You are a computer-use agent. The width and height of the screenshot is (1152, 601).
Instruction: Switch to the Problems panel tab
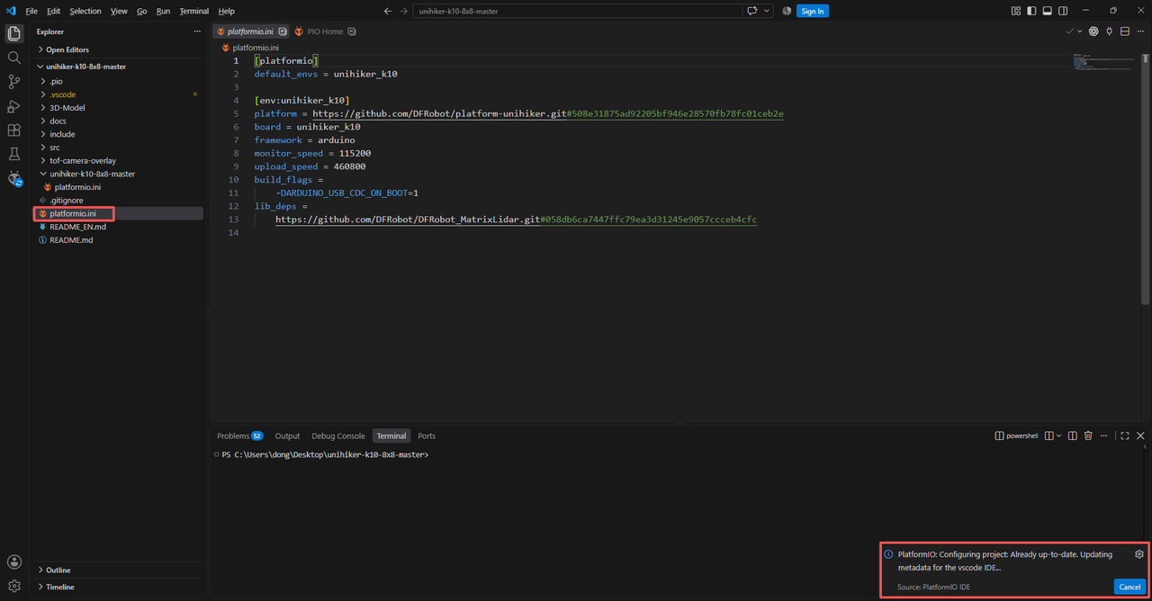coord(238,435)
